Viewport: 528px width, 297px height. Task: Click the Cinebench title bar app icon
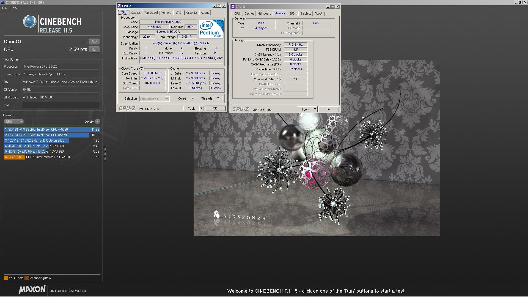tap(2, 2)
